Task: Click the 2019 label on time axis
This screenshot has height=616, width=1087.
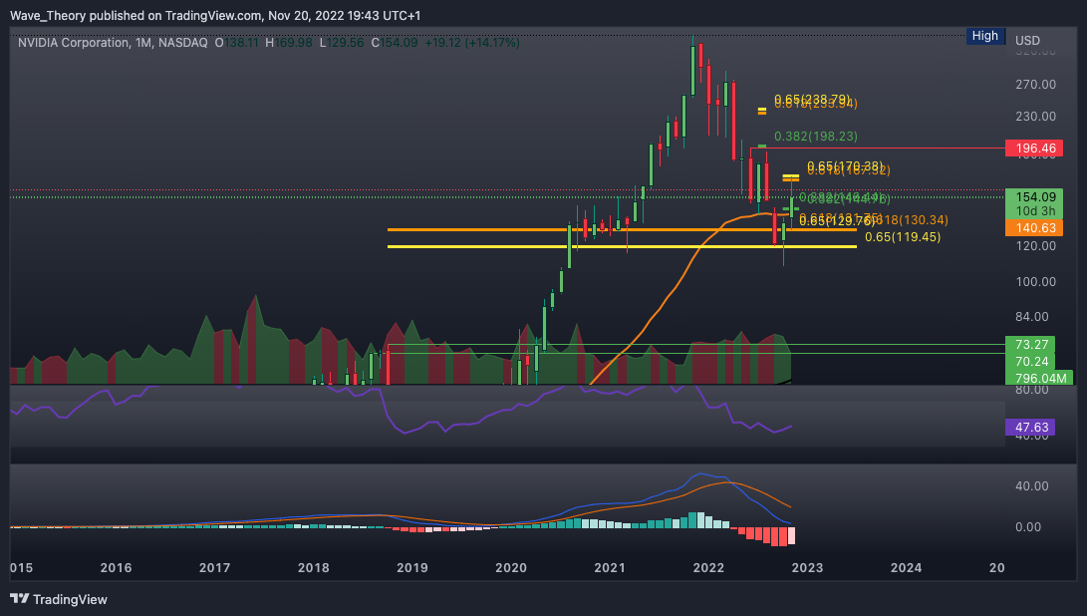Action: pyautogui.click(x=412, y=567)
